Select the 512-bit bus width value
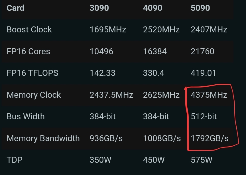 point(204,116)
